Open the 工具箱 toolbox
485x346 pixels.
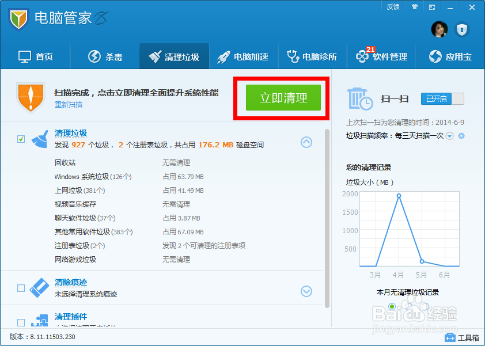coord(462,337)
